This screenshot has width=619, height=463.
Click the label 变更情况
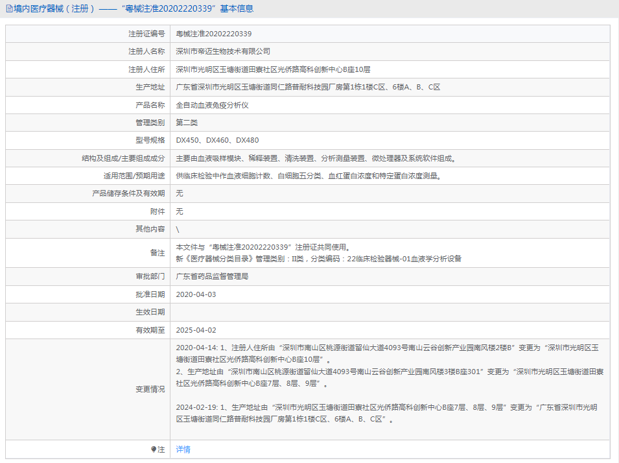point(150,390)
